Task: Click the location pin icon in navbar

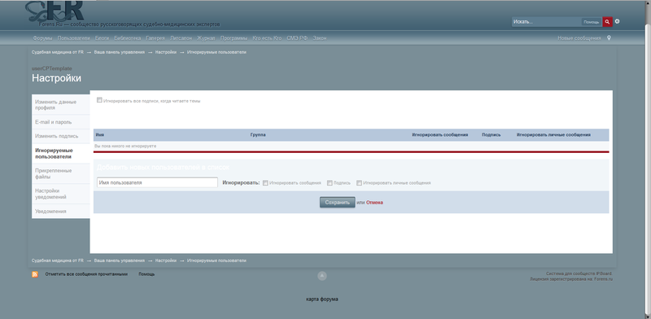Action: pyautogui.click(x=609, y=37)
